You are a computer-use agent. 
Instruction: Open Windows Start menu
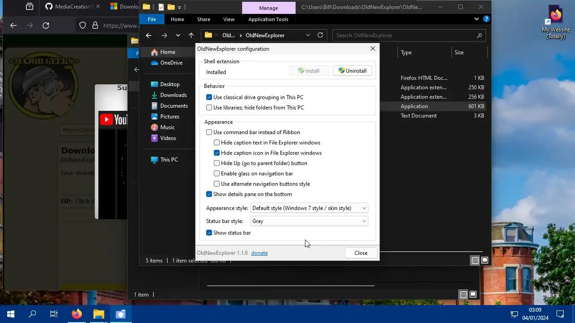pyautogui.click(x=11, y=314)
